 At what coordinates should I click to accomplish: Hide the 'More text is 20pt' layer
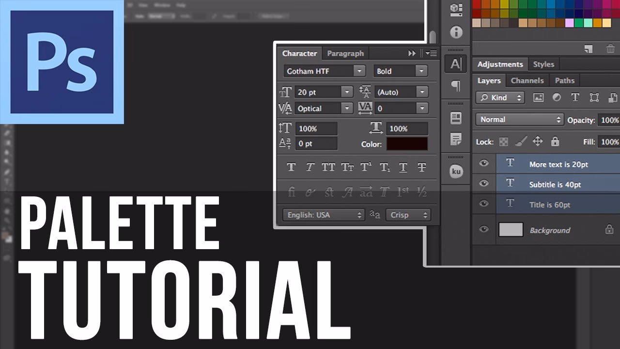click(x=483, y=163)
